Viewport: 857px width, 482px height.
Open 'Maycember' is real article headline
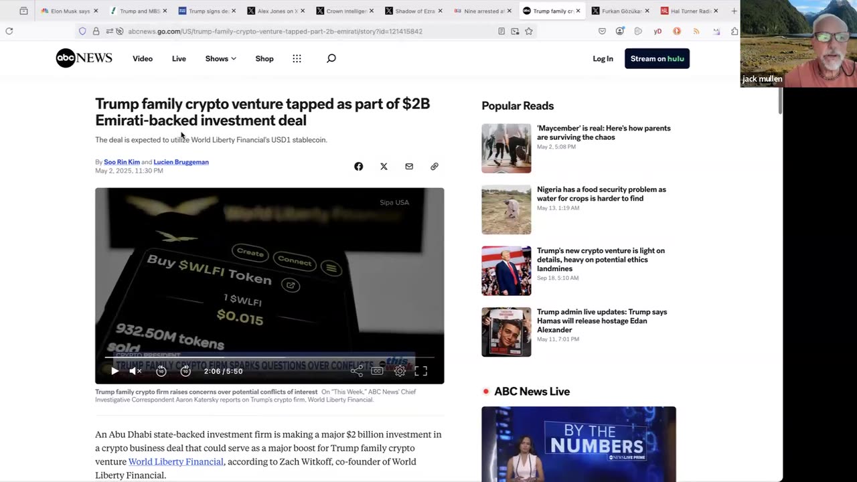[x=604, y=133]
